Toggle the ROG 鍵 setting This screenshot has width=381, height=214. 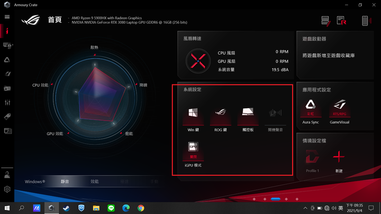coord(220,119)
